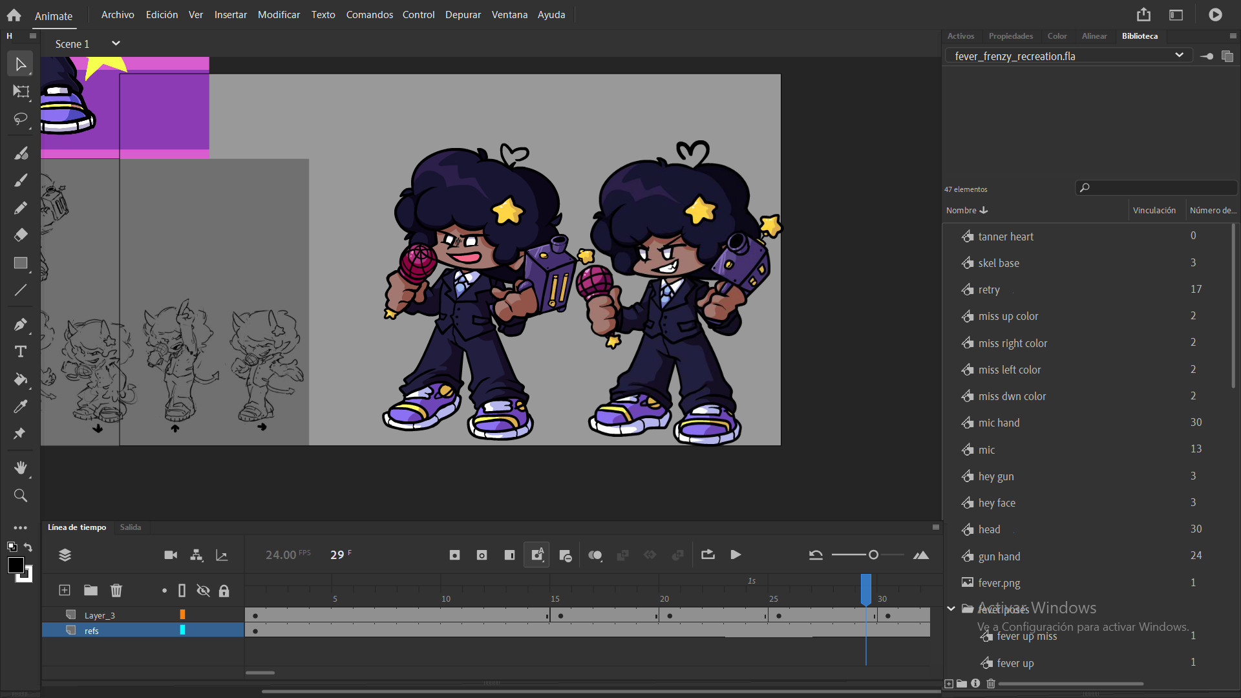Choose the Lasso tool

(20, 119)
